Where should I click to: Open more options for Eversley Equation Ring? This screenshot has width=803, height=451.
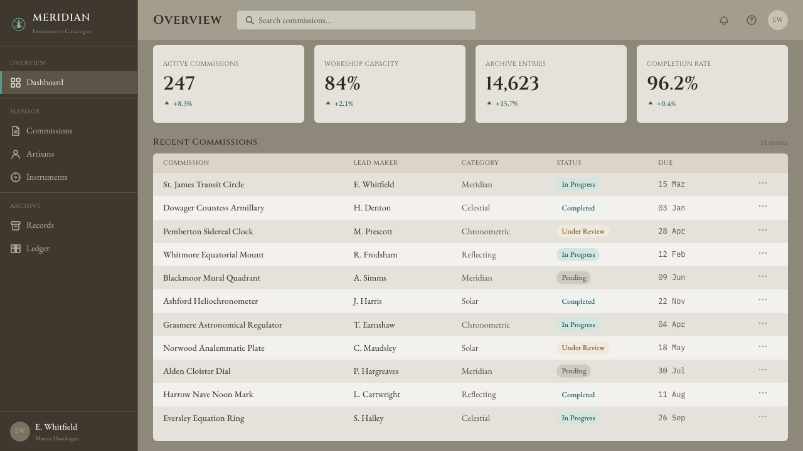pyautogui.click(x=763, y=417)
